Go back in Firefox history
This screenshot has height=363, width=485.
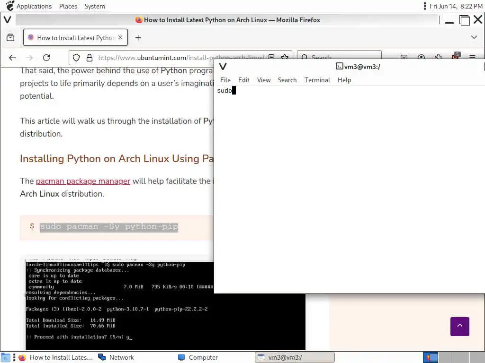12,58
